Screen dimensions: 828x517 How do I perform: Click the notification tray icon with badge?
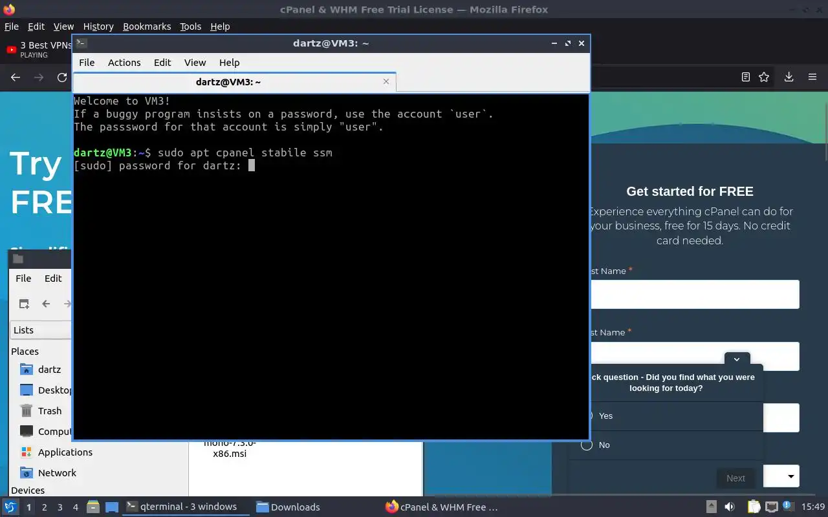[789, 506]
